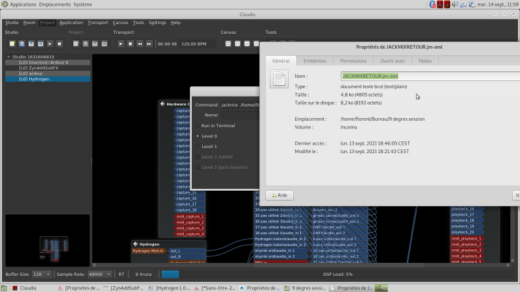
Task: Collapse the Studio 1631606810 tree node
Action: coord(8,57)
